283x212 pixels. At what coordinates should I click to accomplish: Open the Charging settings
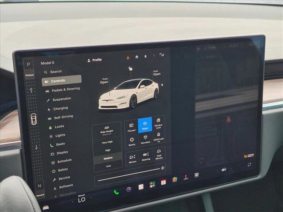(x=58, y=109)
